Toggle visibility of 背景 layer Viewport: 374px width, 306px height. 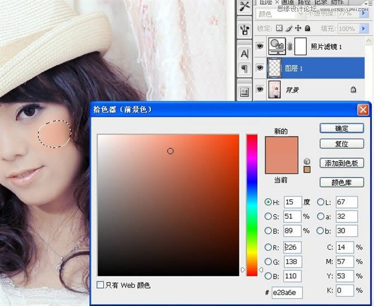pos(260,89)
